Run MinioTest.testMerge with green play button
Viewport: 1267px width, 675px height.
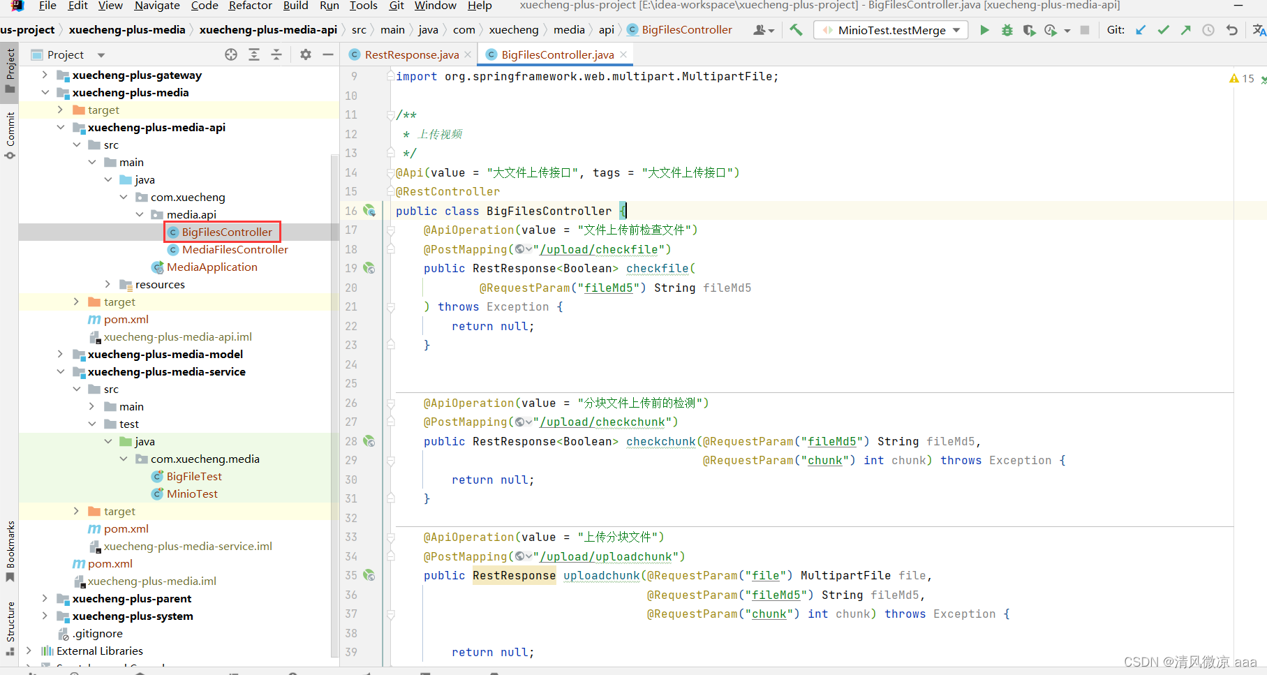point(984,30)
